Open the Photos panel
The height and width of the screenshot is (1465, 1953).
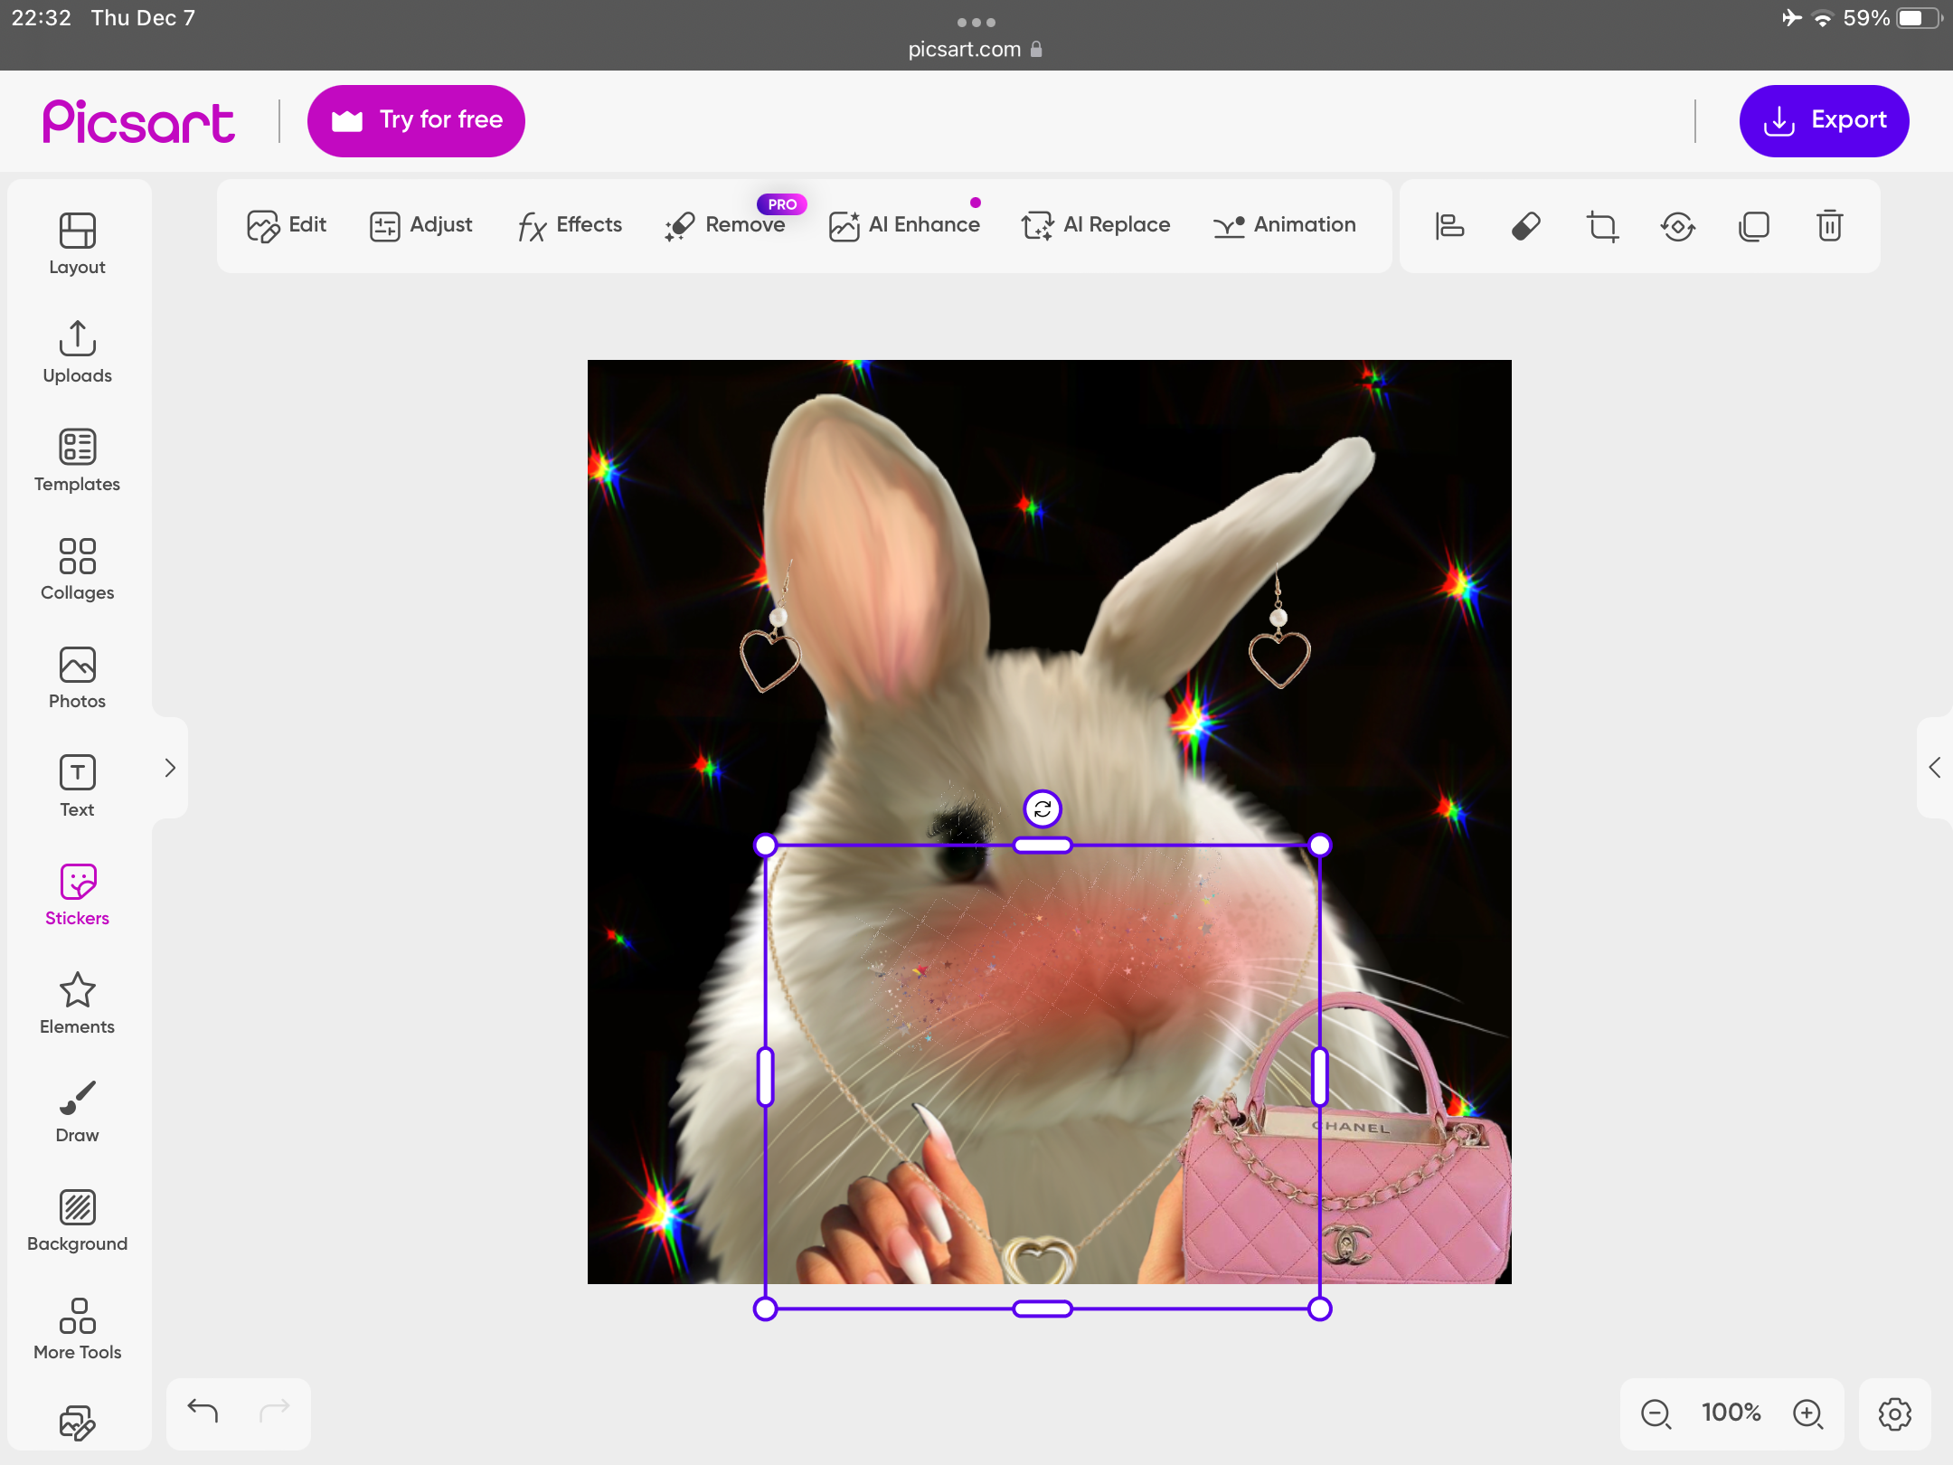click(x=77, y=677)
